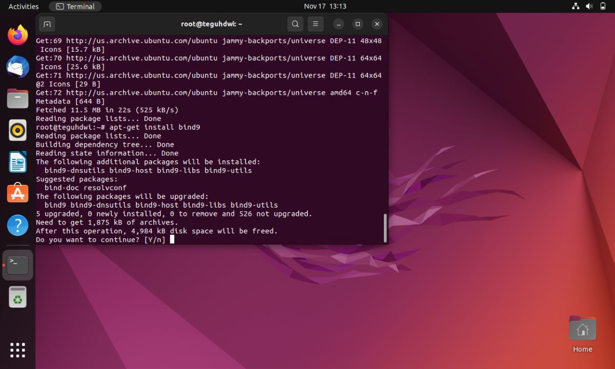Click 'Building dependency tree... Done' line

pyautogui.click(x=105, y=145)
